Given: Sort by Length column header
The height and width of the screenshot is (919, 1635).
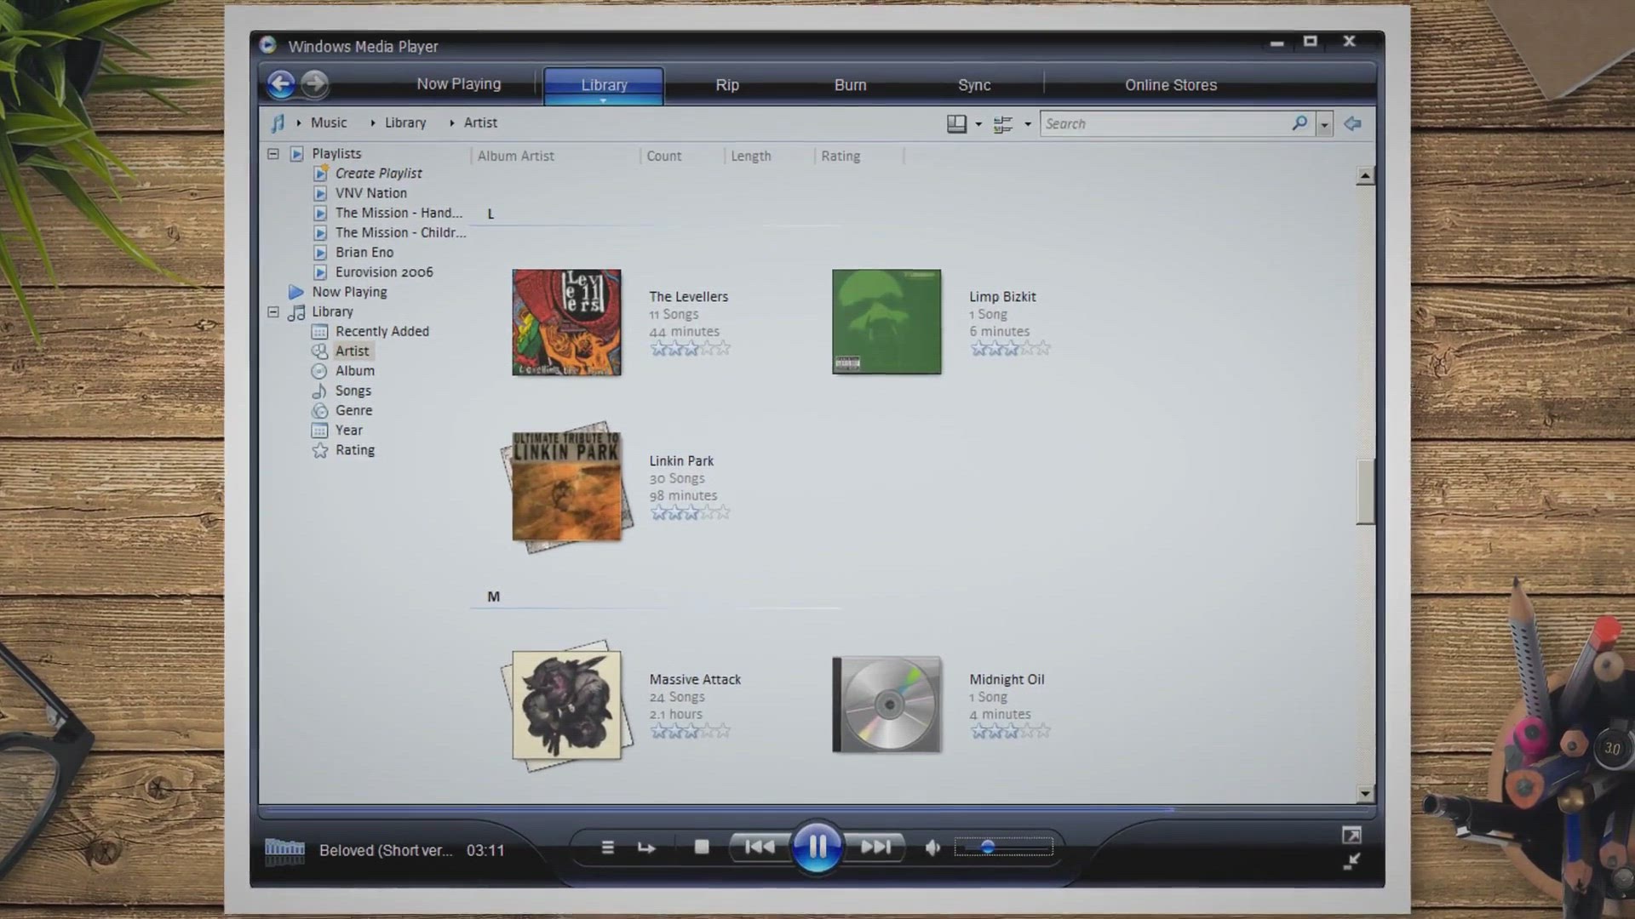Looking at the screenshot, I should click(x=750, y=156).
